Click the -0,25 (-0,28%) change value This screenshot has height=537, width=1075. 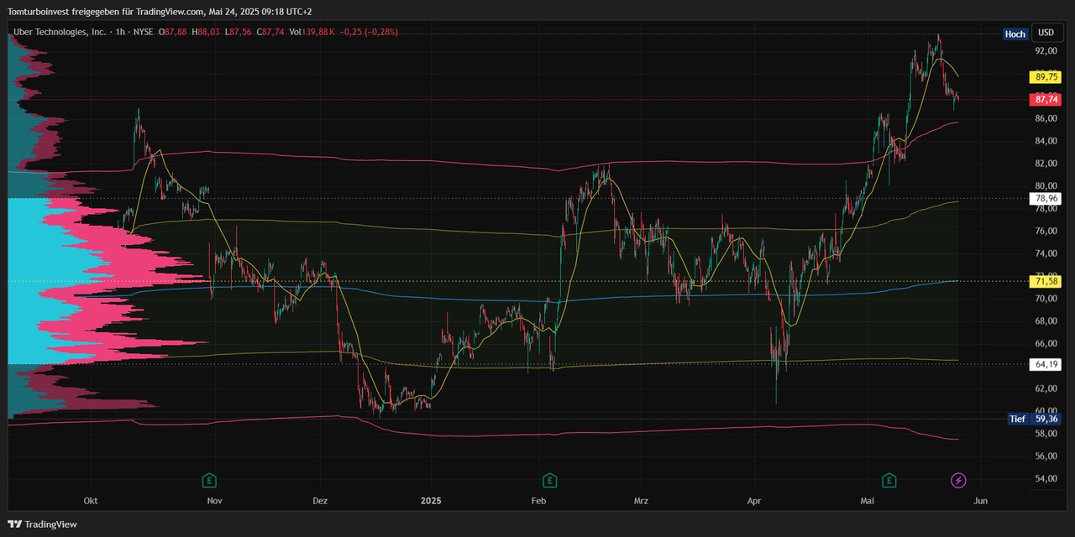(369, 32)
